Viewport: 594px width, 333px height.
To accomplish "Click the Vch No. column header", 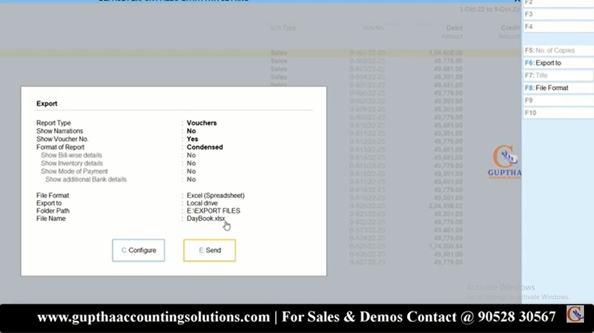I will pos(374,28).
